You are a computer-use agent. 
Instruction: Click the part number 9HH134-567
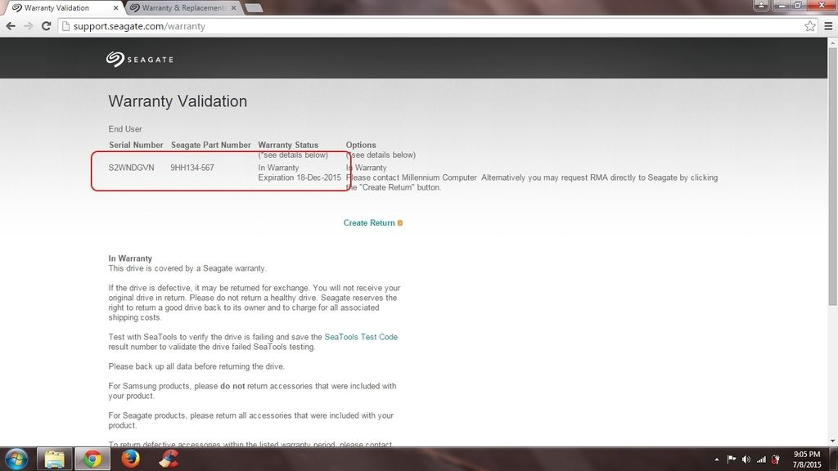click(191, 168)
